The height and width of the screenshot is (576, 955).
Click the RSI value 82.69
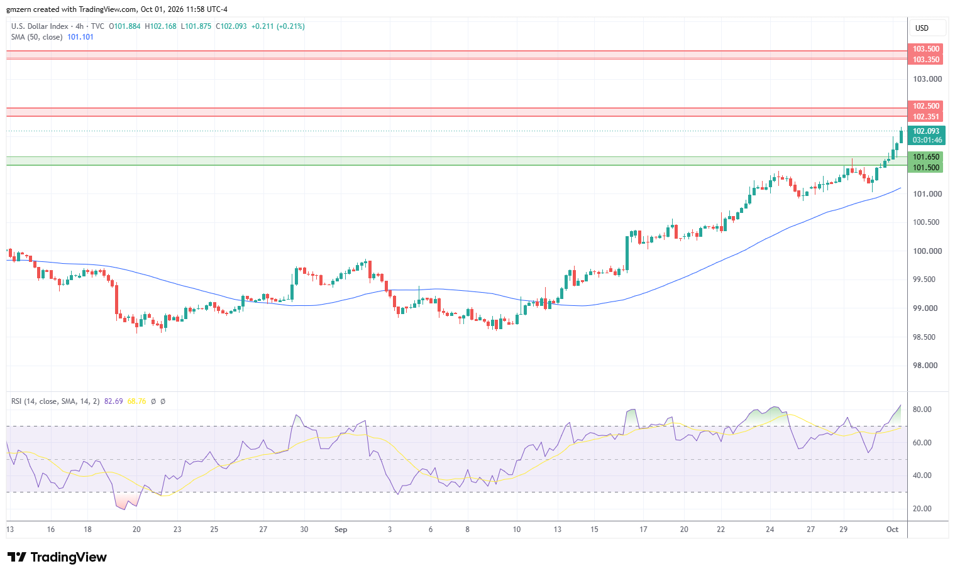point(114,401)
